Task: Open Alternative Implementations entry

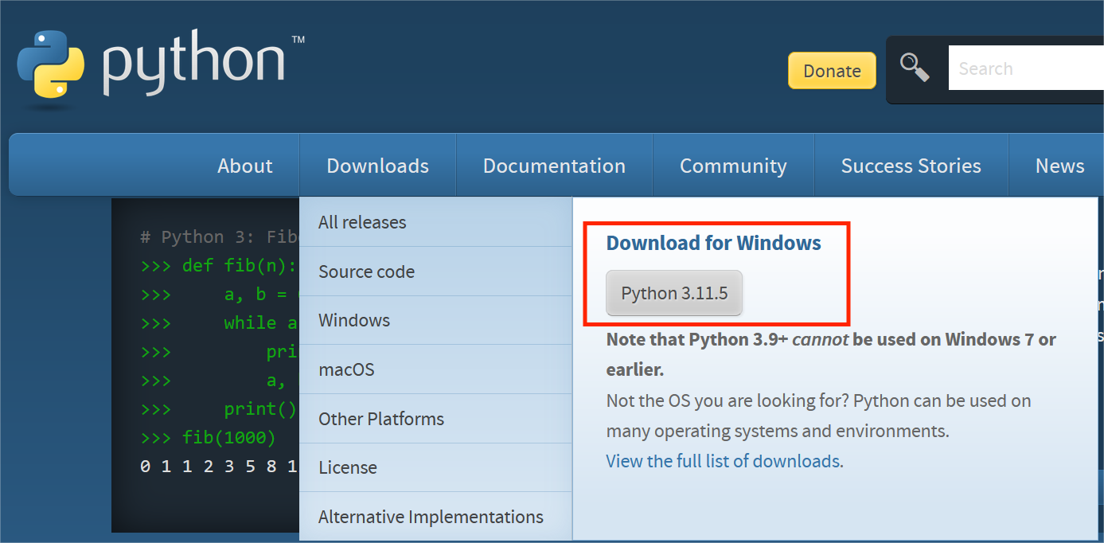Action: 431,517
